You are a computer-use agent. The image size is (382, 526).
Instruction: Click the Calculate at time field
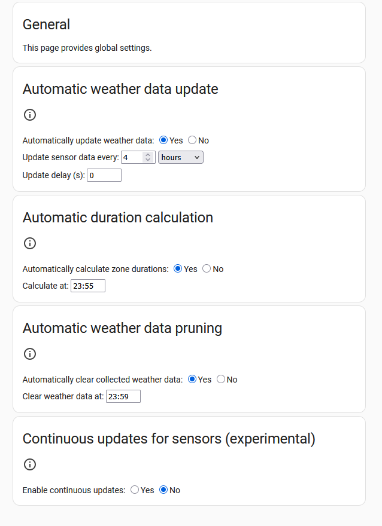88,286
